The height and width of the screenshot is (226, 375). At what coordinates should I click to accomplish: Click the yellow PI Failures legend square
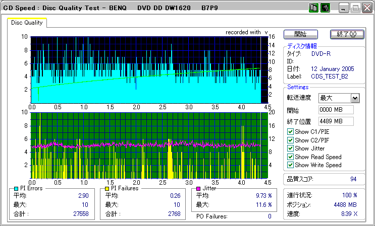[107, 188]
